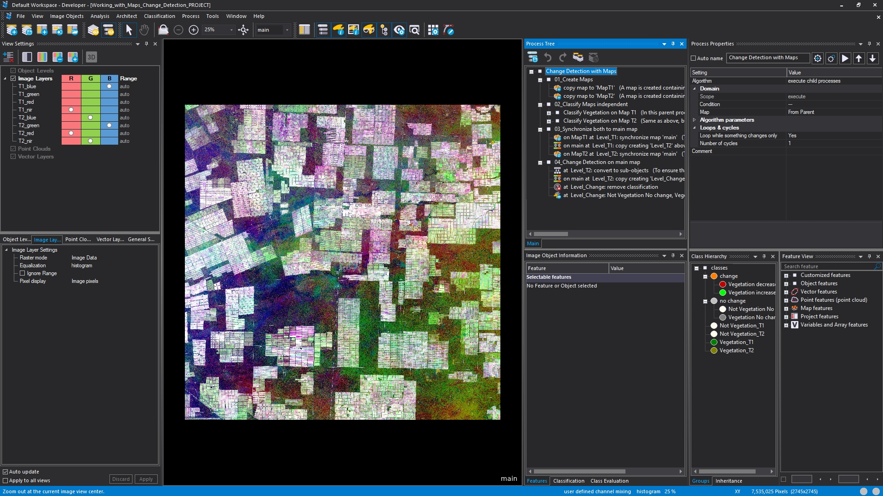Check the Ignore Range checkbox
This screenshot has height=496, width=883.
click(x=22, y=273)
